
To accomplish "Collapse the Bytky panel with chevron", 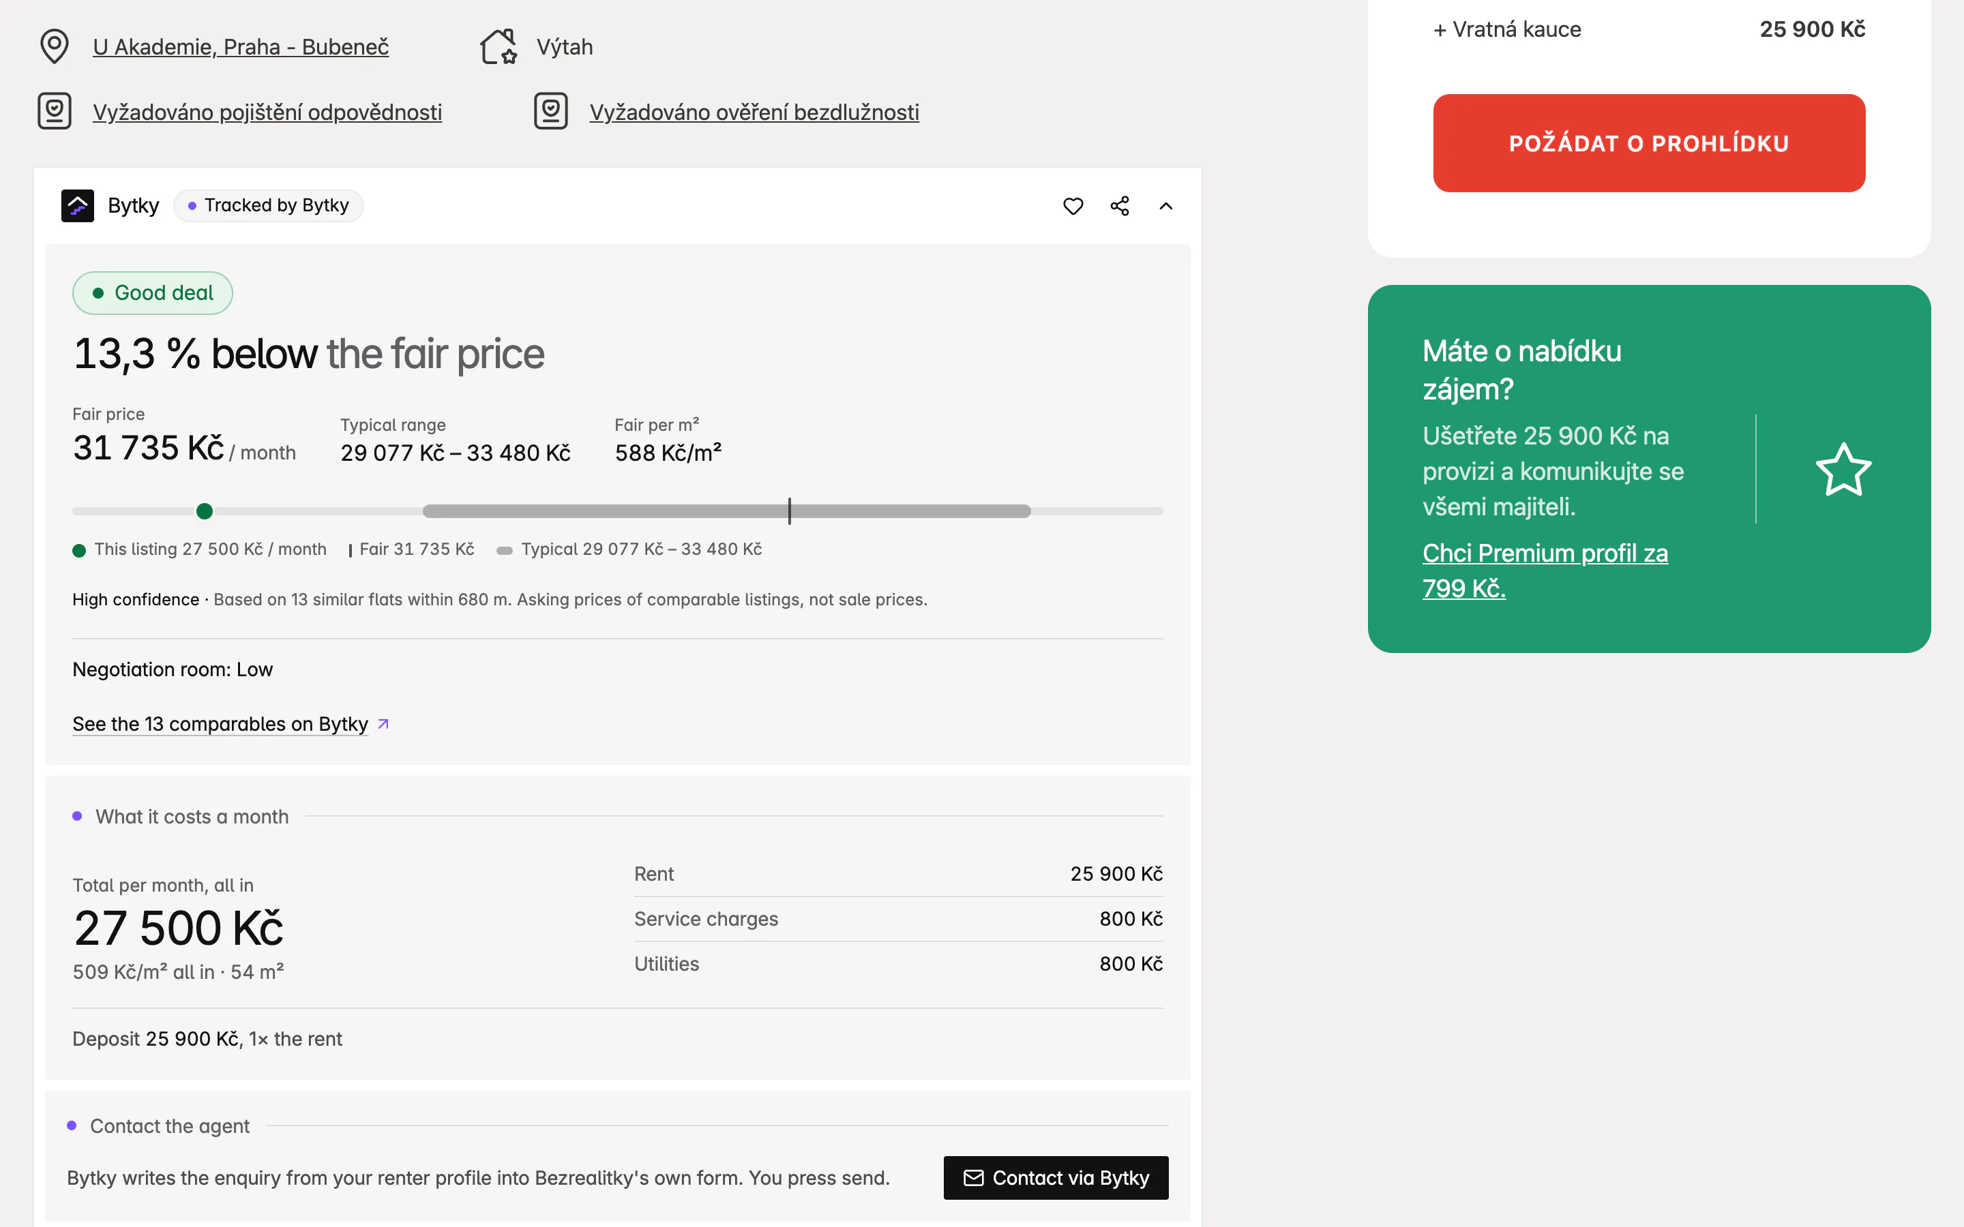I will coord(1165,206).
